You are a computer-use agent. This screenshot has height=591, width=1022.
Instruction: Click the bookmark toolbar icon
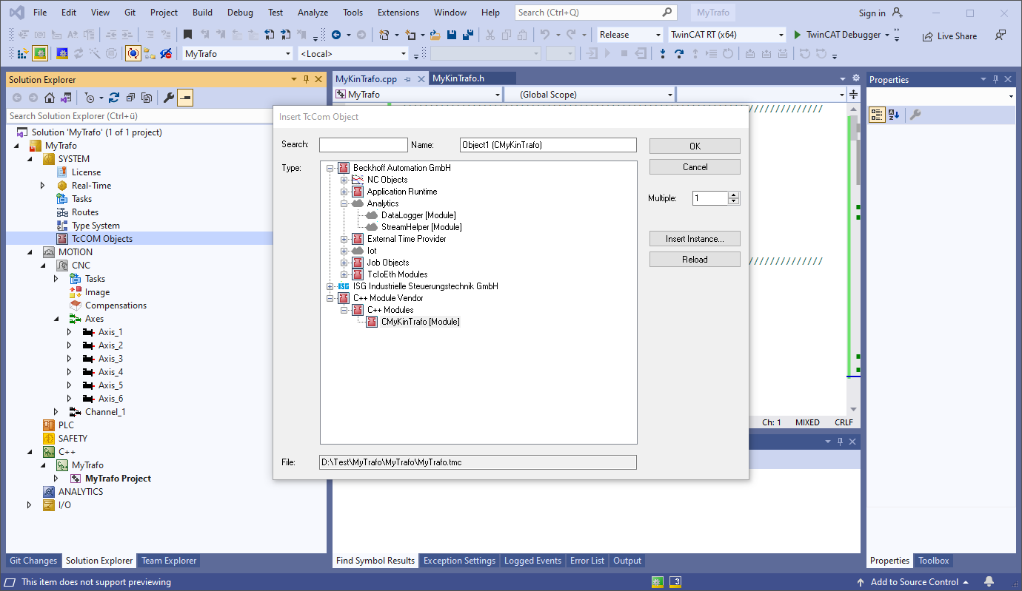pyautogui.click(x=188, y=35)
